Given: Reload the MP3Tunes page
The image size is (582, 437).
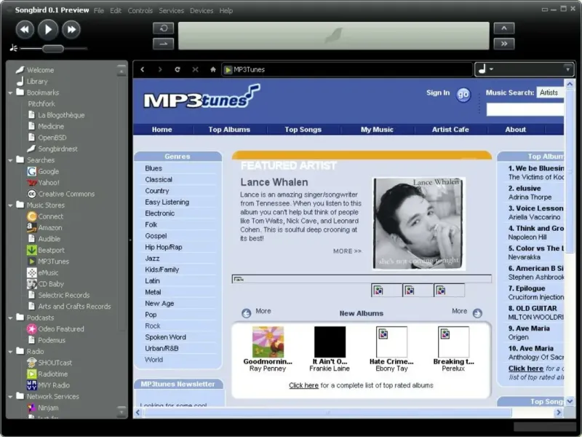Looking at the screenshot, I should [178, 69].
